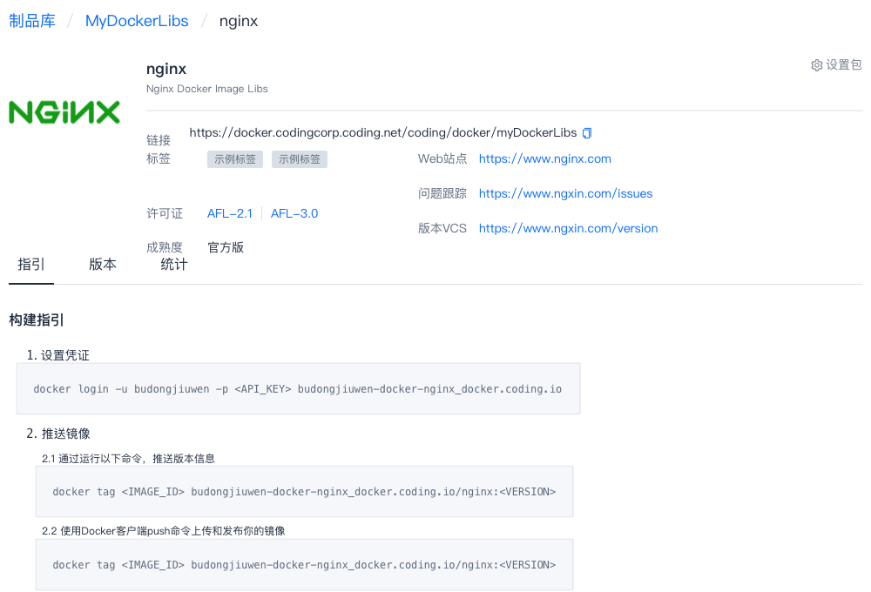Go to 制品库 breadcrumb
Image resolution: width=871 pixels, height=592 pixels.
[32, 21]
